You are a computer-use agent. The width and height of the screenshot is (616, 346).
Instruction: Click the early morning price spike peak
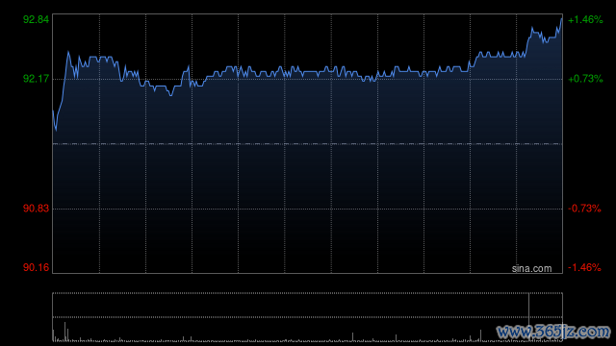click(68, 52)
